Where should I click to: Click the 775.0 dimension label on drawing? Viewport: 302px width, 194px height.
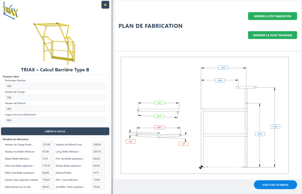tap(223, 68)
